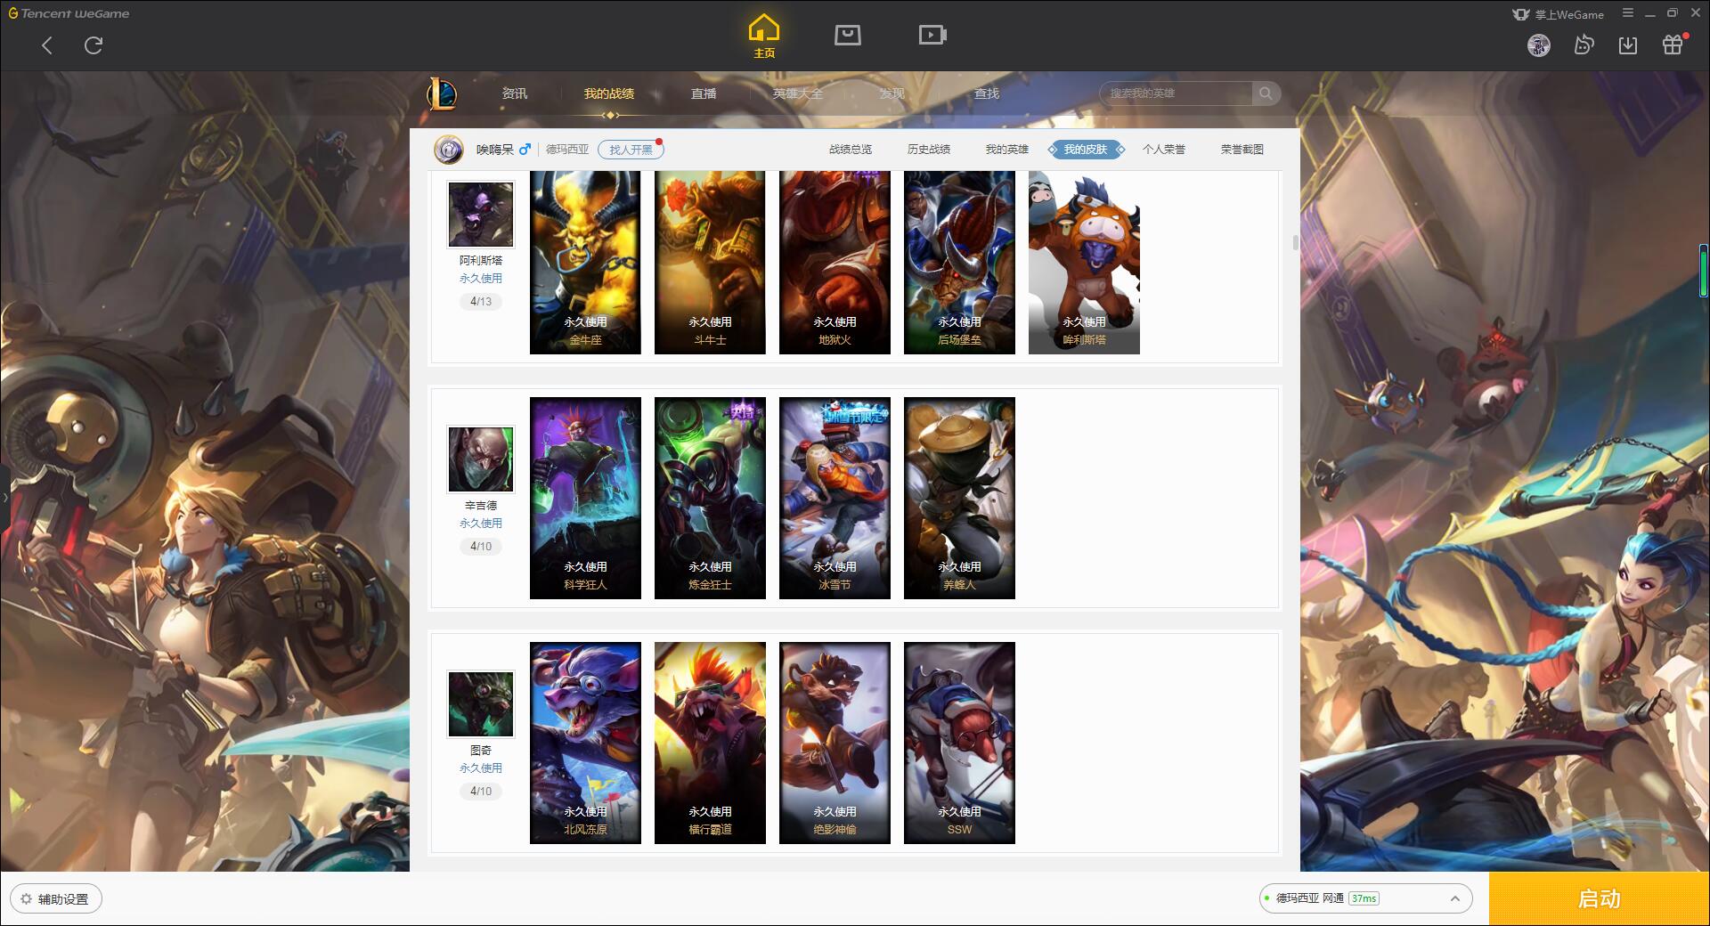Screen dimensions: 1710x926
Task: Switch to the 英雄大全 tab
Action: coord(798,93)
